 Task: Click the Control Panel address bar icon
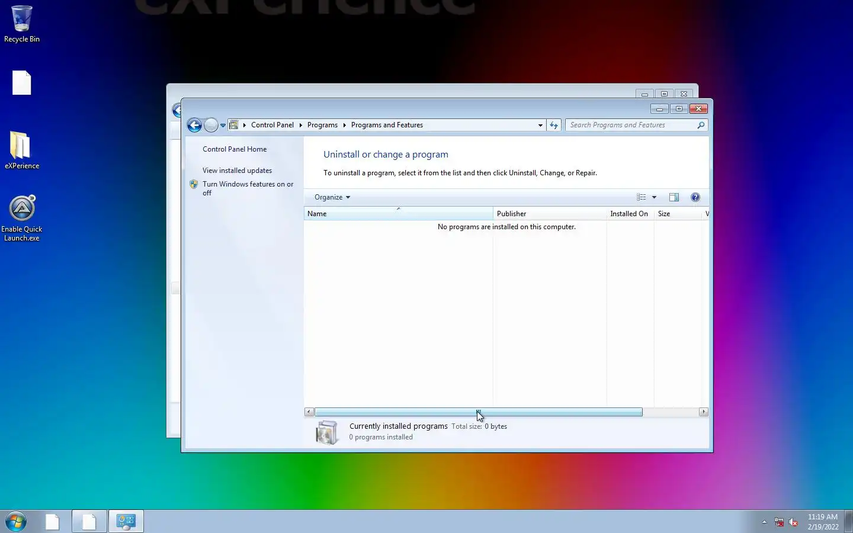click(x=234, y=125)
